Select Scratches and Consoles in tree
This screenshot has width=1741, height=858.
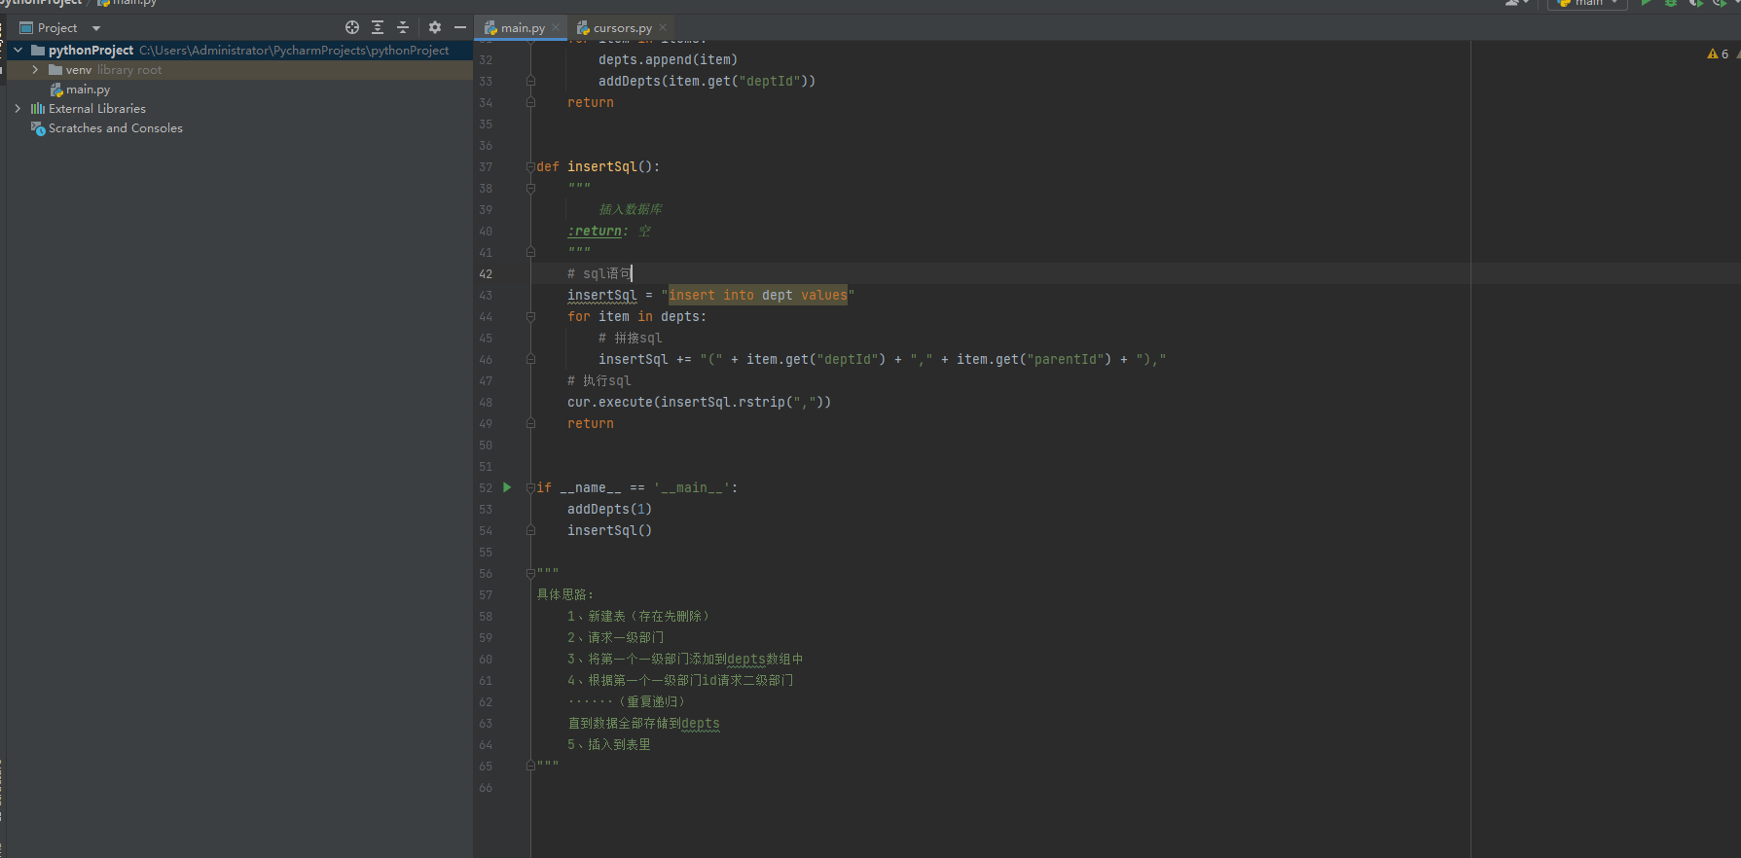115,128
